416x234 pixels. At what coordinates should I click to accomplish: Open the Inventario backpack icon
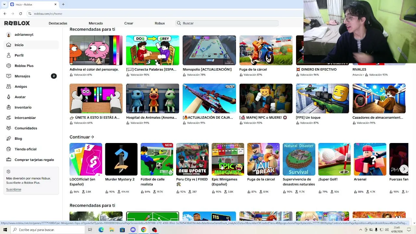[x=8, y=107]
